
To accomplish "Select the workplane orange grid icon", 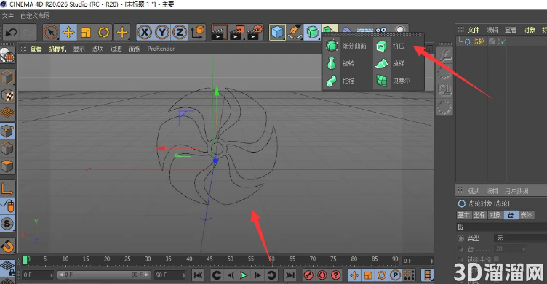I will (x=7, y=113).
